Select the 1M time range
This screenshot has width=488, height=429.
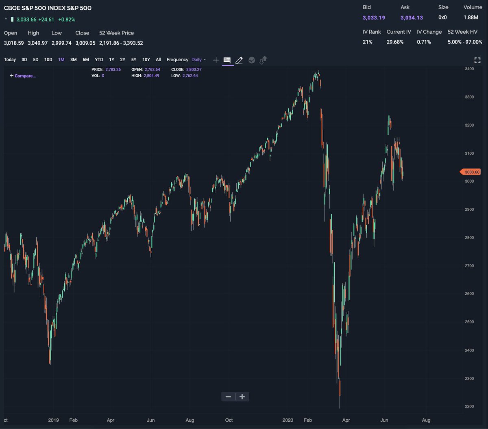click(61, 60)
